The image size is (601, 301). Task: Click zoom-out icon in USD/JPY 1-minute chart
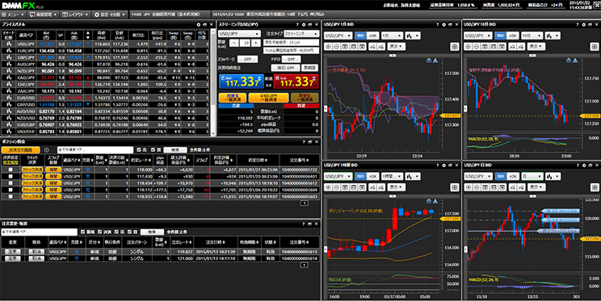click(336, 47)
